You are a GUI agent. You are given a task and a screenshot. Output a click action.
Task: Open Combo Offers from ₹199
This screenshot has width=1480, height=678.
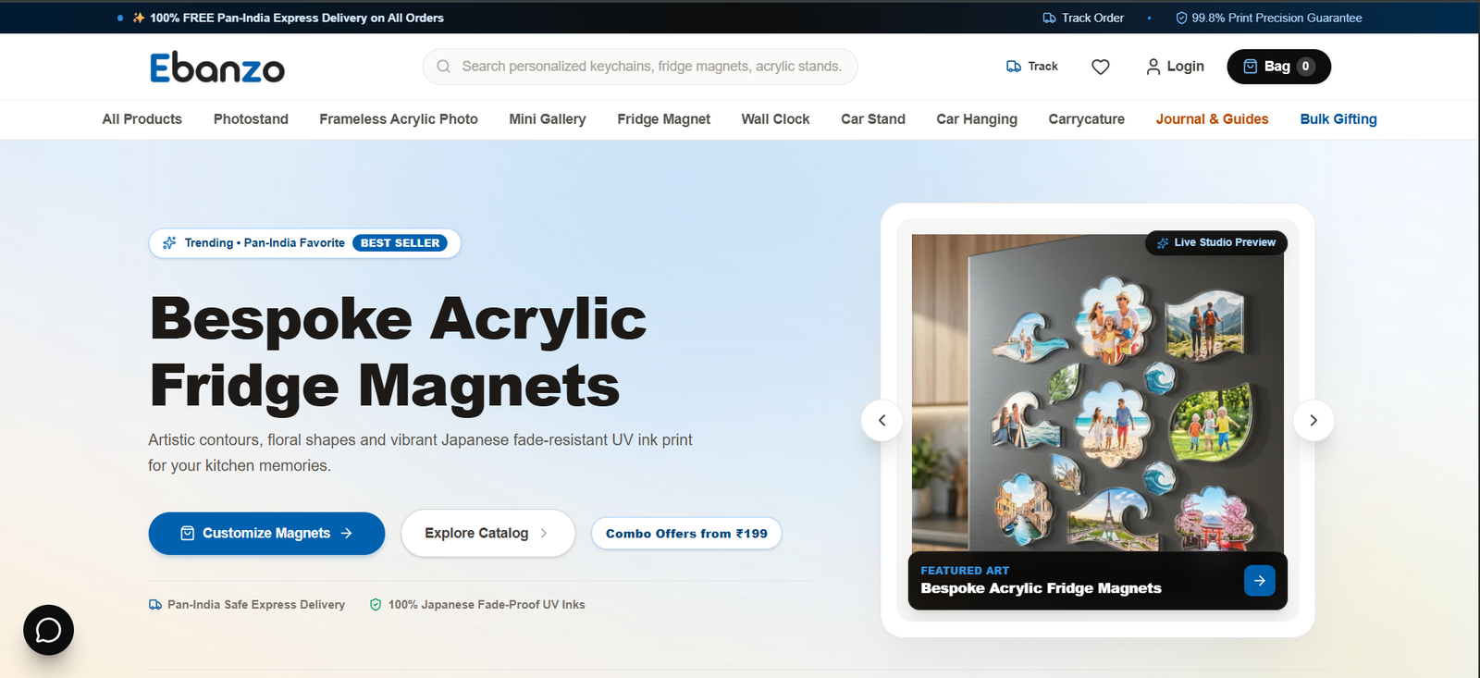[686, 534]
